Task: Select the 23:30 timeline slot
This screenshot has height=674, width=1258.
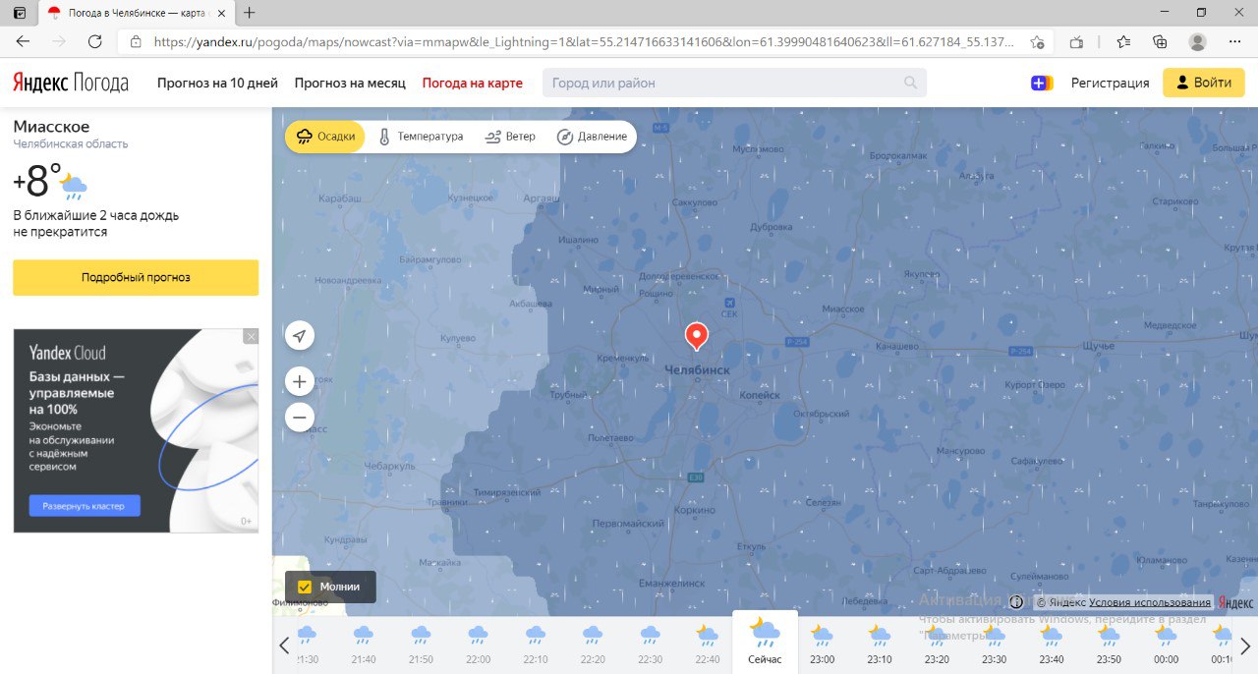Action: tap(995, 645)
